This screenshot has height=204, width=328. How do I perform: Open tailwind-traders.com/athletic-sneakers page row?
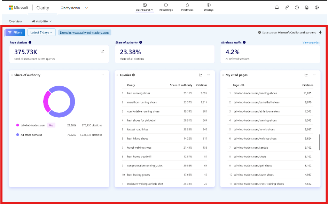[270, 111]
